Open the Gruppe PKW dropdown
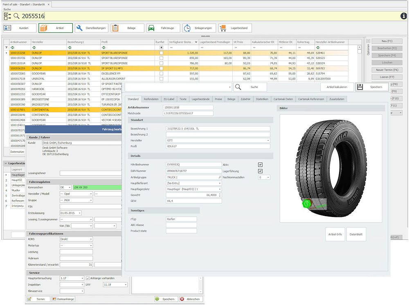409x307 pixels. tap(91, 200)
